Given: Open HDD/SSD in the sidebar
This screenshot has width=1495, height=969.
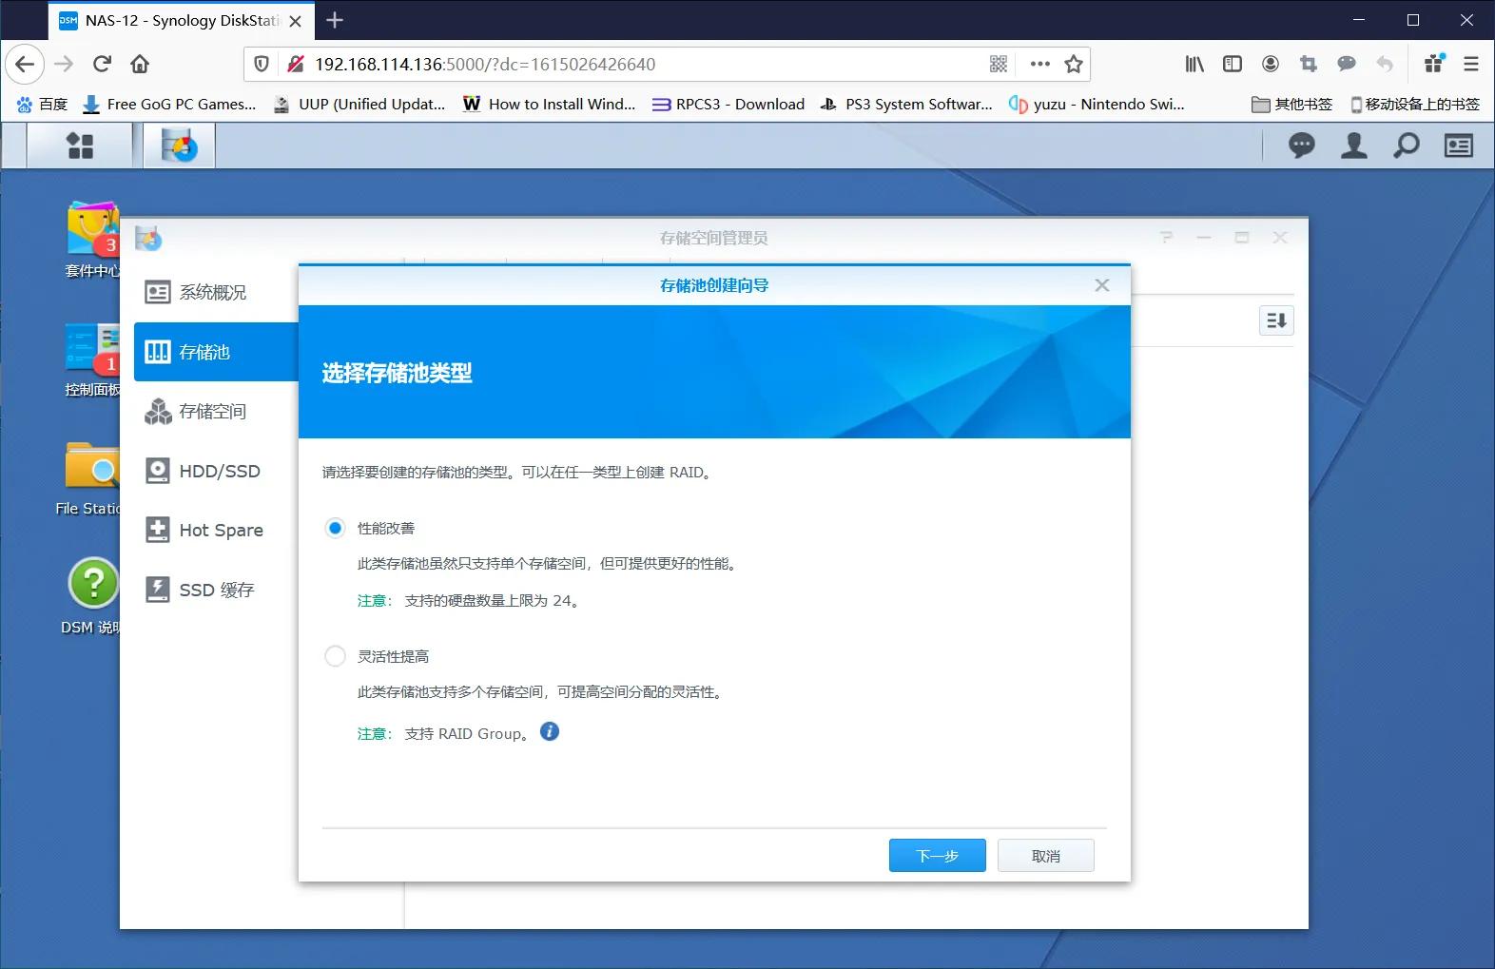Looking at the screenshot, I should (216, 471).
